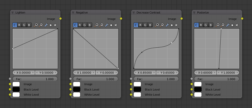
Task: Select B channel in Decrease Contrast node
Action: tap(150, 25)
